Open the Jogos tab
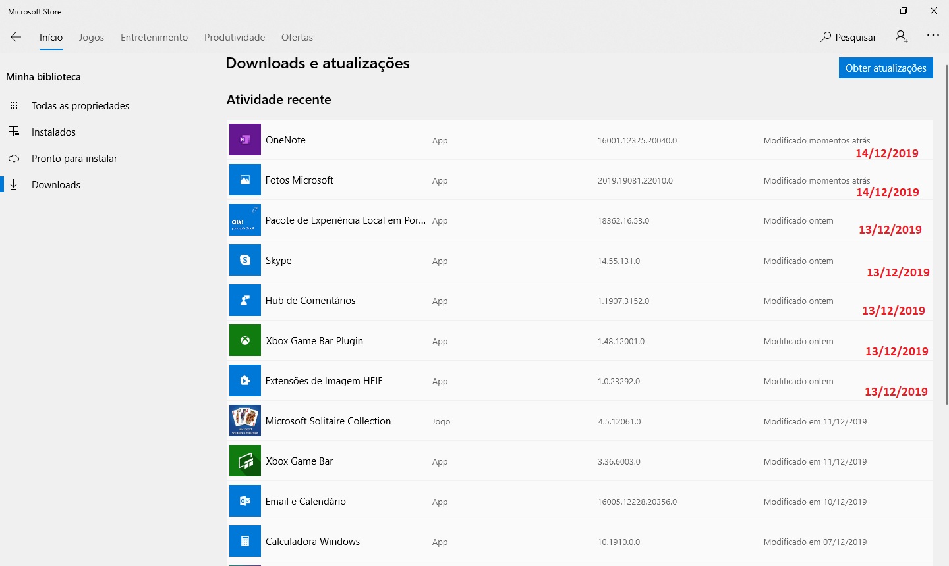 [x=92, y=38]
